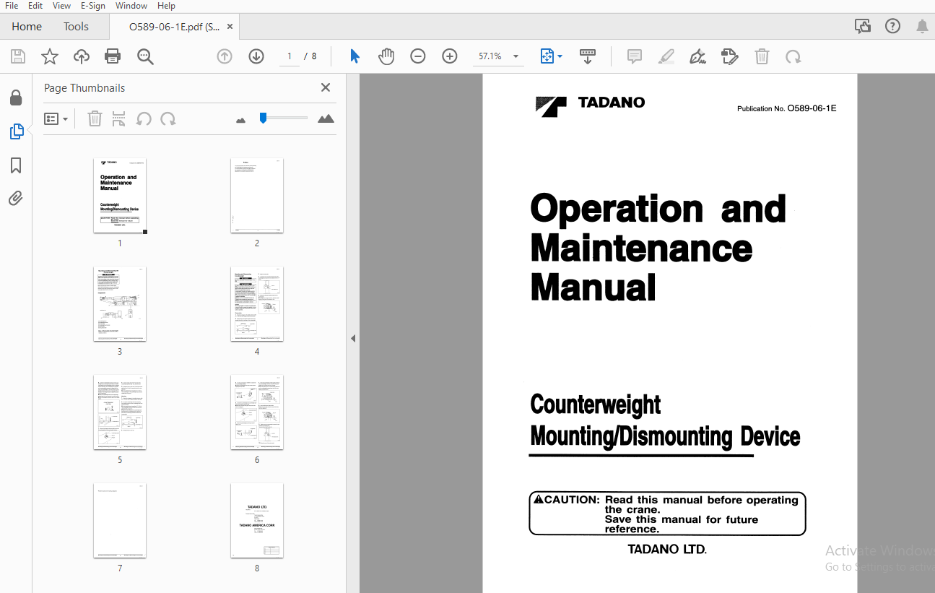Open the Bookmarks panel icon
This screenshot has width=935, height=593.
coord(16,165)
